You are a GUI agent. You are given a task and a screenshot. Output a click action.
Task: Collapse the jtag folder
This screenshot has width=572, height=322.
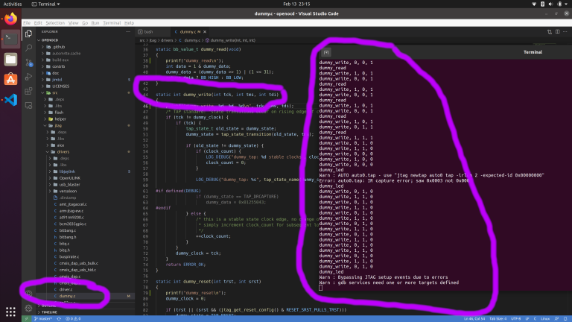coord(58,125)
